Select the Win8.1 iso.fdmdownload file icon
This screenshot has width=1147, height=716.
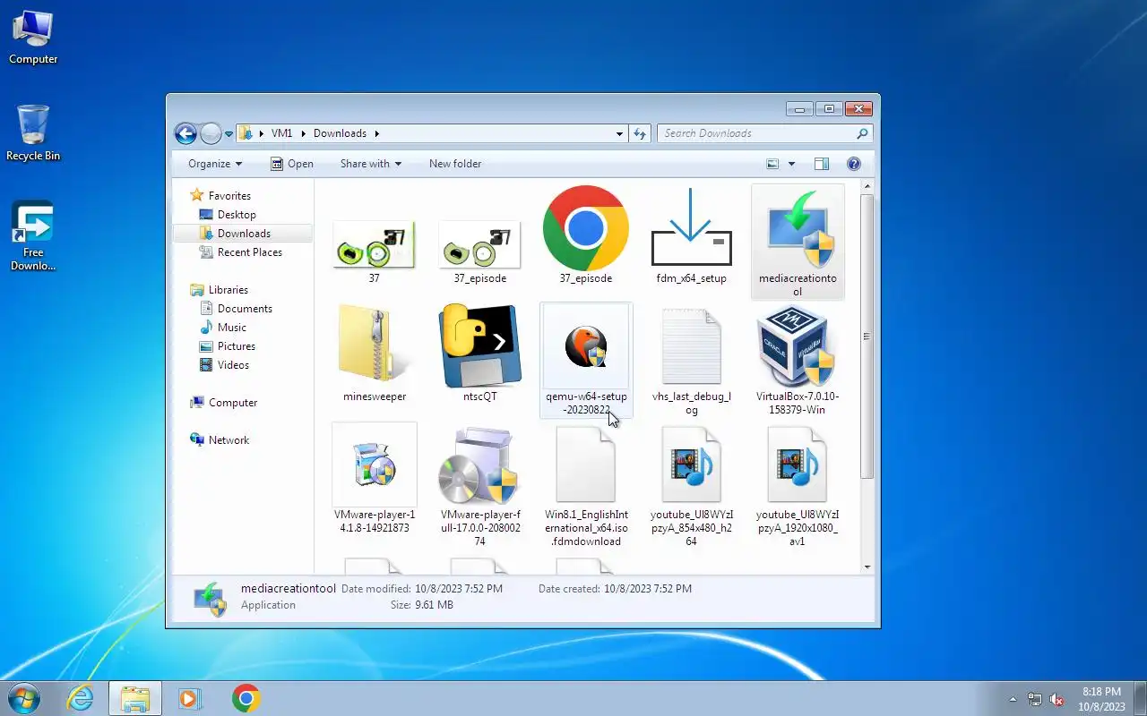tap(585, 465)
